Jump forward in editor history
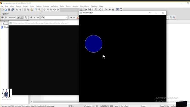The image size is (190, 107). [x=74, y=18]
